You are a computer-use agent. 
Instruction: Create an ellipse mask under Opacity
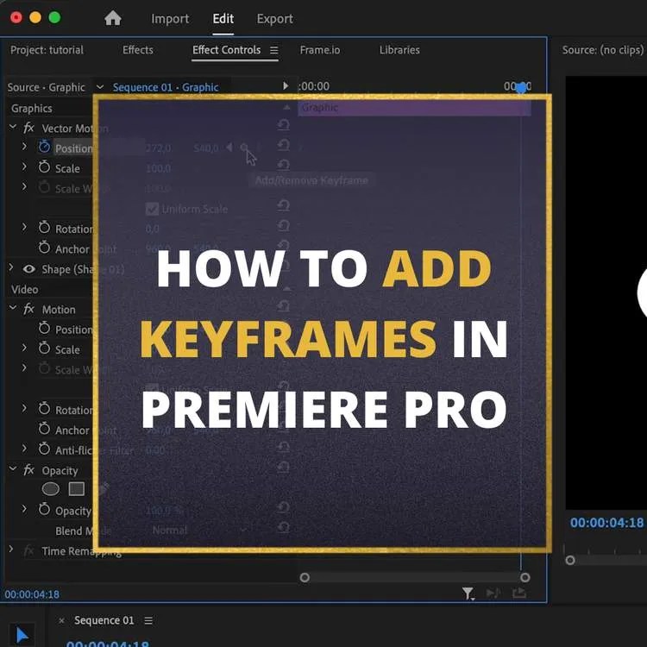(x=51, y=489)
